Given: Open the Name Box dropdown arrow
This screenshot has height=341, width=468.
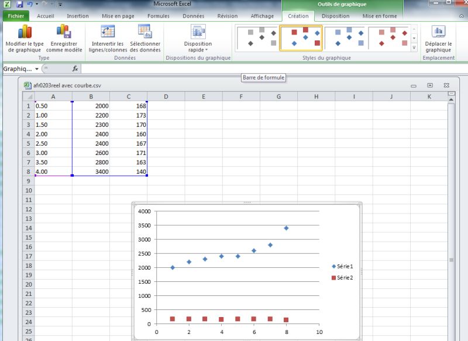Looking at the screenshot, I should (37, 68).
